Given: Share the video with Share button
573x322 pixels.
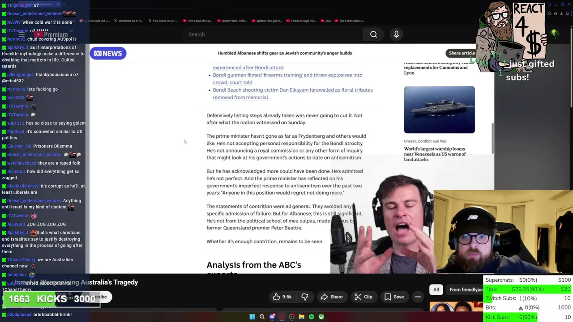Looking at the screenshot, I should click(332, 297).
